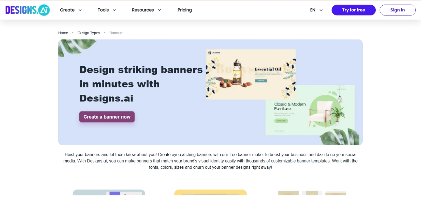Click the Shop Now button in Essential Oil banner

pyautogui.click(x=261, y=81)
